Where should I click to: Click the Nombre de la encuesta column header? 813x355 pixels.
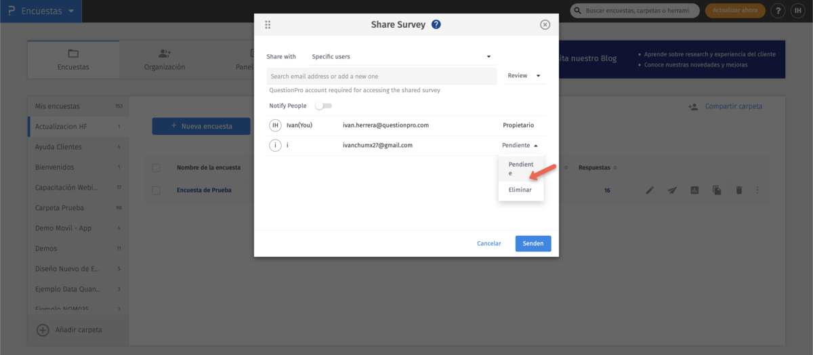tap(209, 167)
